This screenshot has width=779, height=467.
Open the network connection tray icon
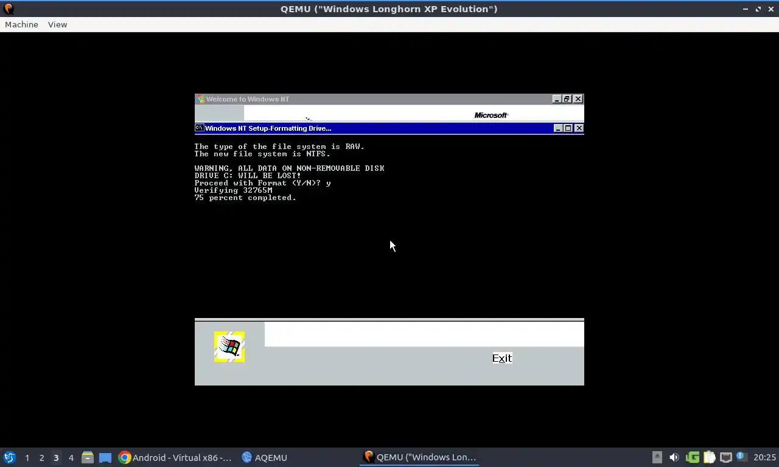725,457
